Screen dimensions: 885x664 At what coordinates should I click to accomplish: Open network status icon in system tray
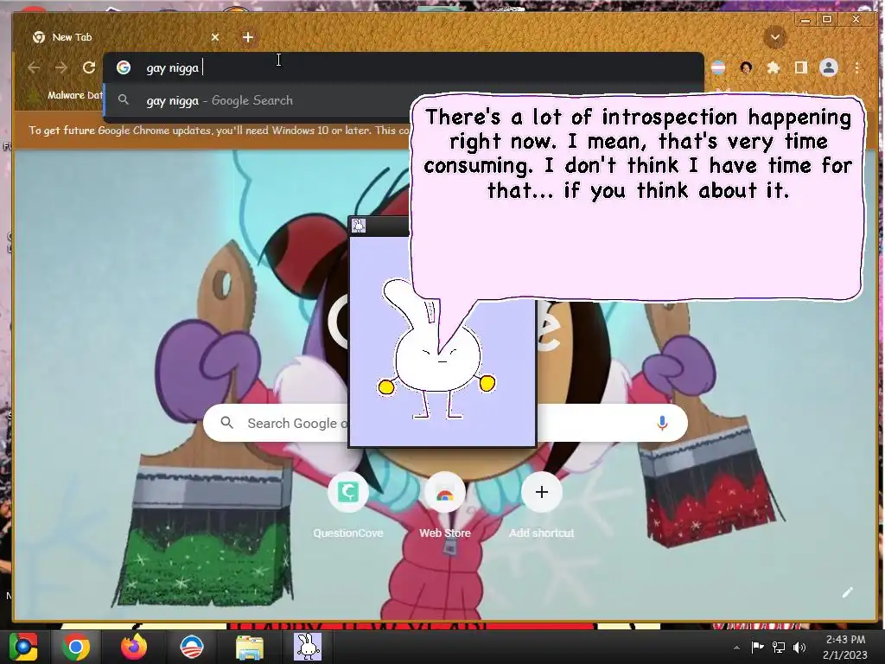[x=779, y=647]
